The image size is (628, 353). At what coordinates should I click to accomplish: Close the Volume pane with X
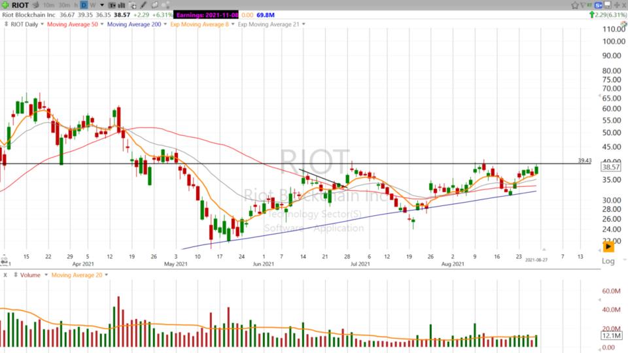click(x=5, y=275)
